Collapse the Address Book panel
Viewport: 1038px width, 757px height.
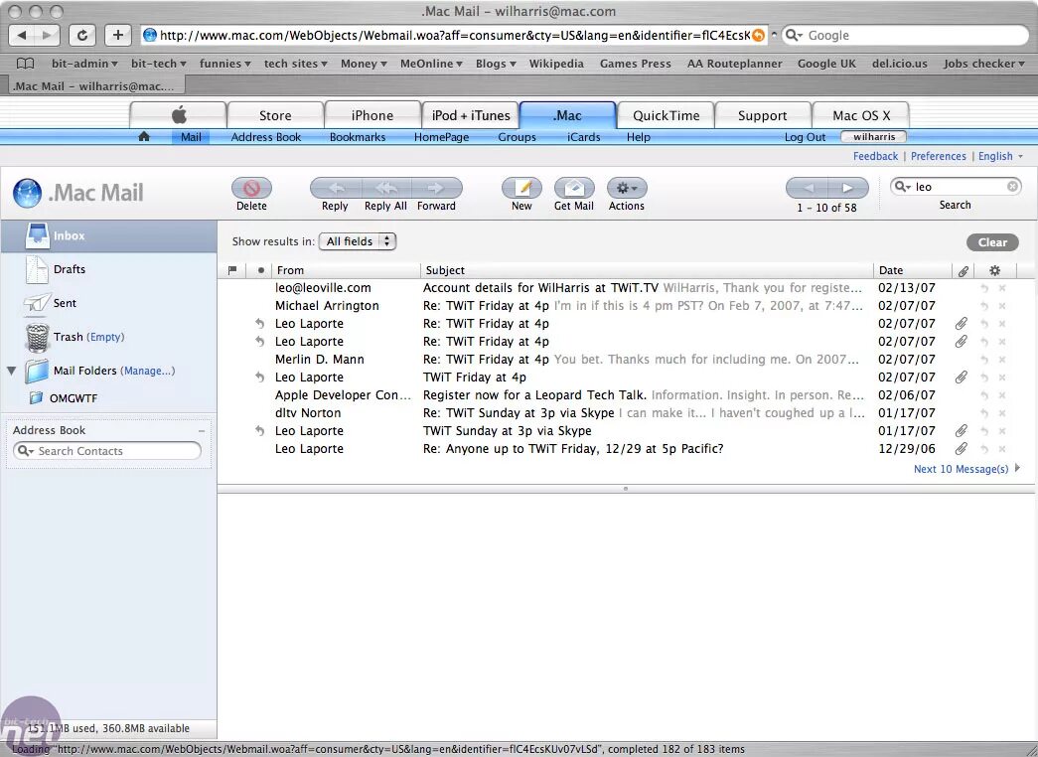tap(202, 430)
